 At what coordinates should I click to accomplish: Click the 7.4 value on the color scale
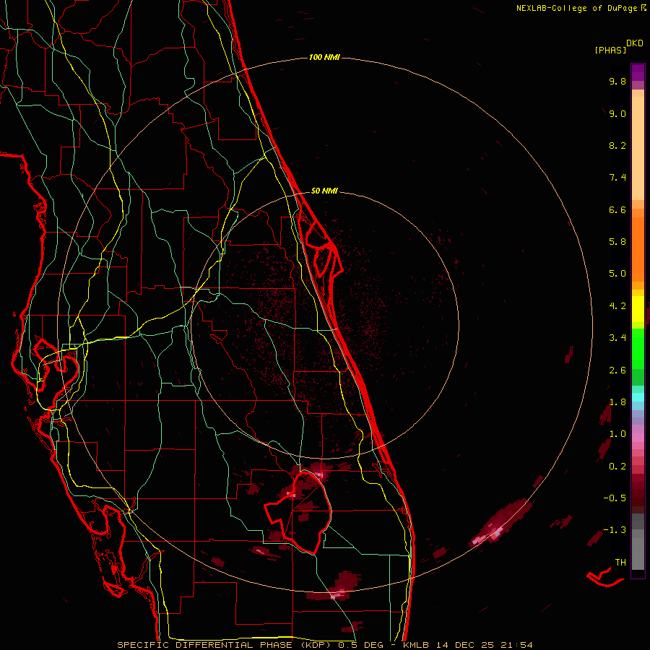617,178
